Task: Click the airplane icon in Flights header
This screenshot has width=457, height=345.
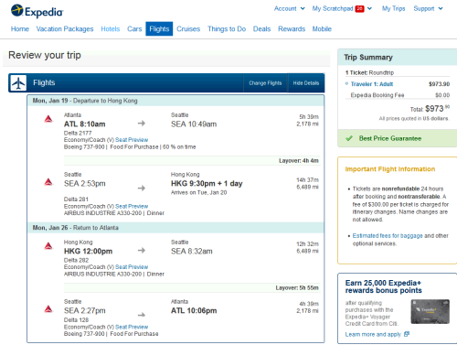Action: [x=18, y=83]
